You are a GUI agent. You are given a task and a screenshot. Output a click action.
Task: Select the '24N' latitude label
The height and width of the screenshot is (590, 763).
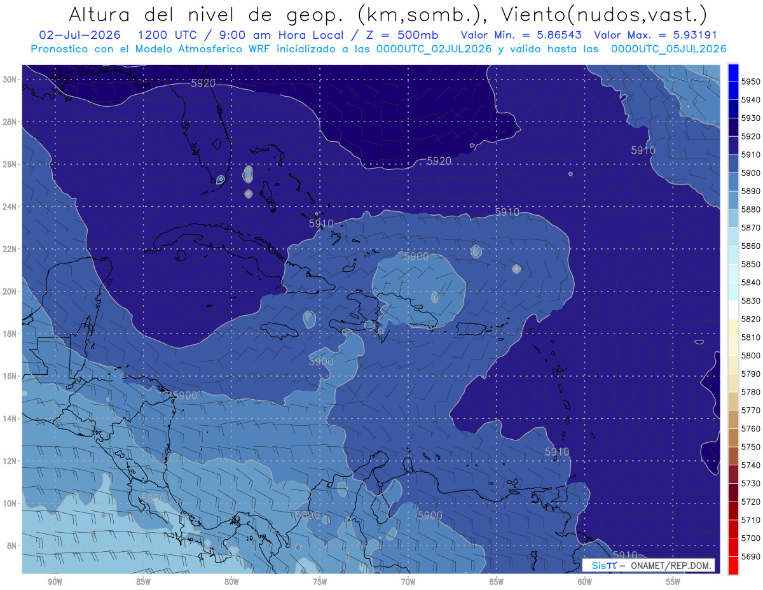pyautogui.click(x=10, y=207)
